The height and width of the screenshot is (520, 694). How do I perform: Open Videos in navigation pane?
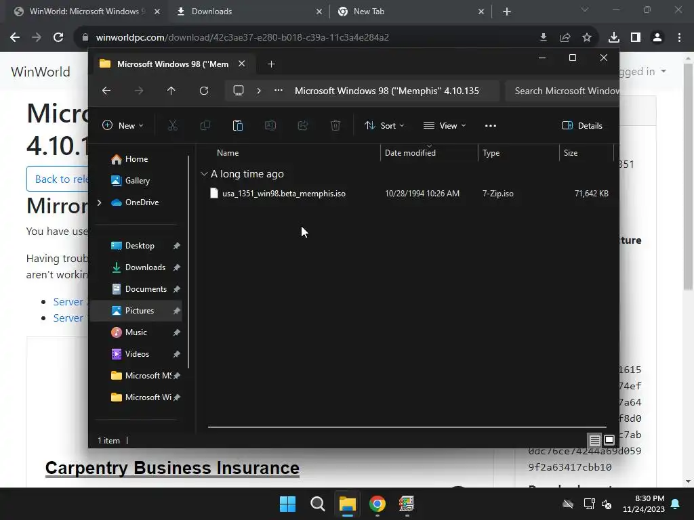137,353
